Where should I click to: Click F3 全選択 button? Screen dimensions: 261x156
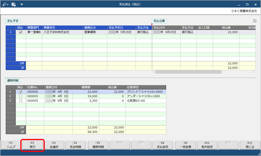54,145
